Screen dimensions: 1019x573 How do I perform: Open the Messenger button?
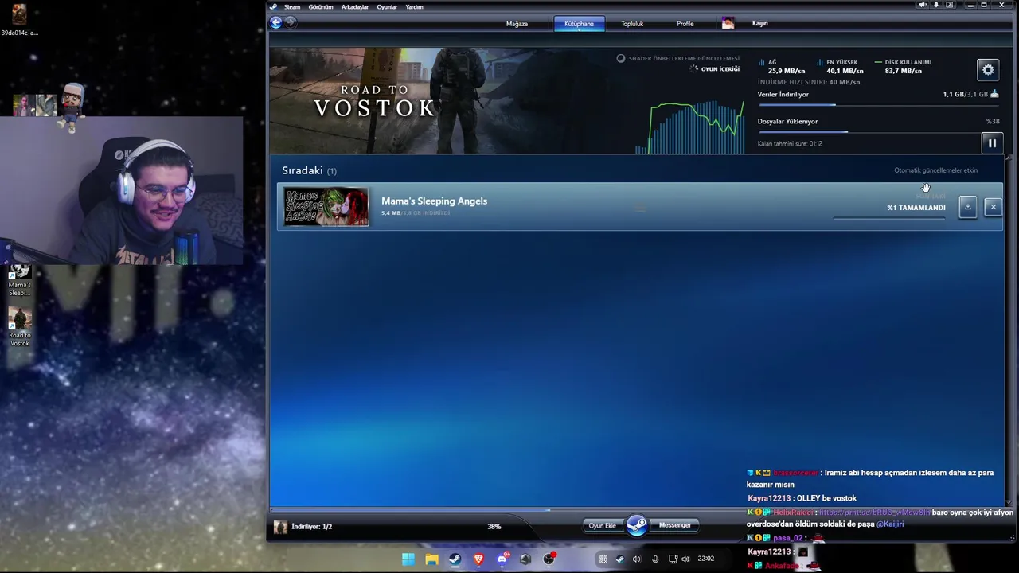(675, 525)
